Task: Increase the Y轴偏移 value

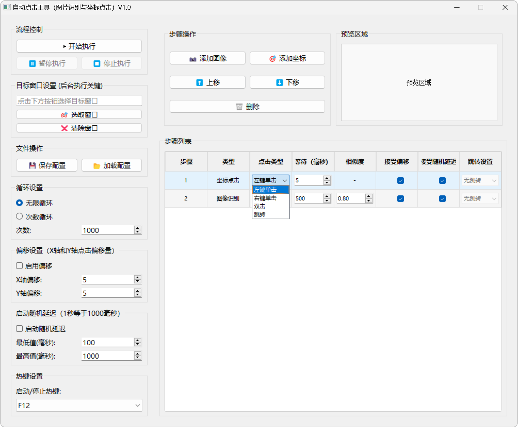Action: pos(138,291)
